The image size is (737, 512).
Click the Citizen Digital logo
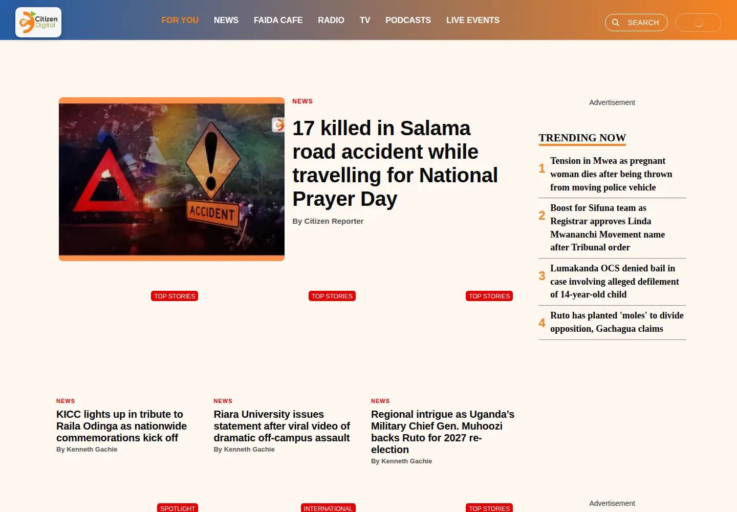point(38,22)
